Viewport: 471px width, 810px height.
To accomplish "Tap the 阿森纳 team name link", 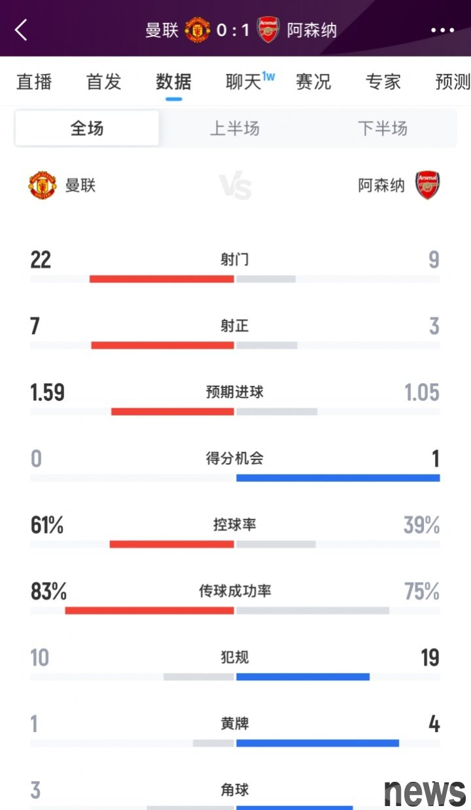I will pos(381,185).
